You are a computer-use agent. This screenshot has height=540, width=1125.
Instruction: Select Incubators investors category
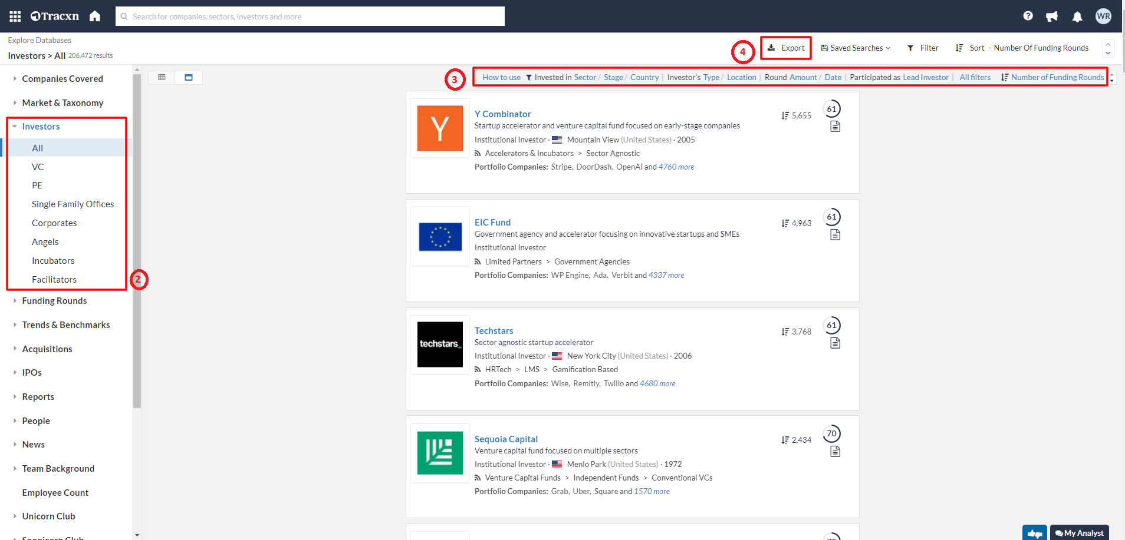(53, 260)
